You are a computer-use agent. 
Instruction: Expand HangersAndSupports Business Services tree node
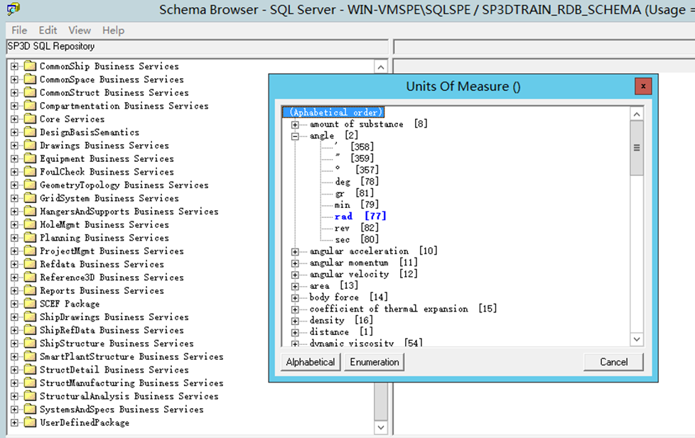click(15, 212)
